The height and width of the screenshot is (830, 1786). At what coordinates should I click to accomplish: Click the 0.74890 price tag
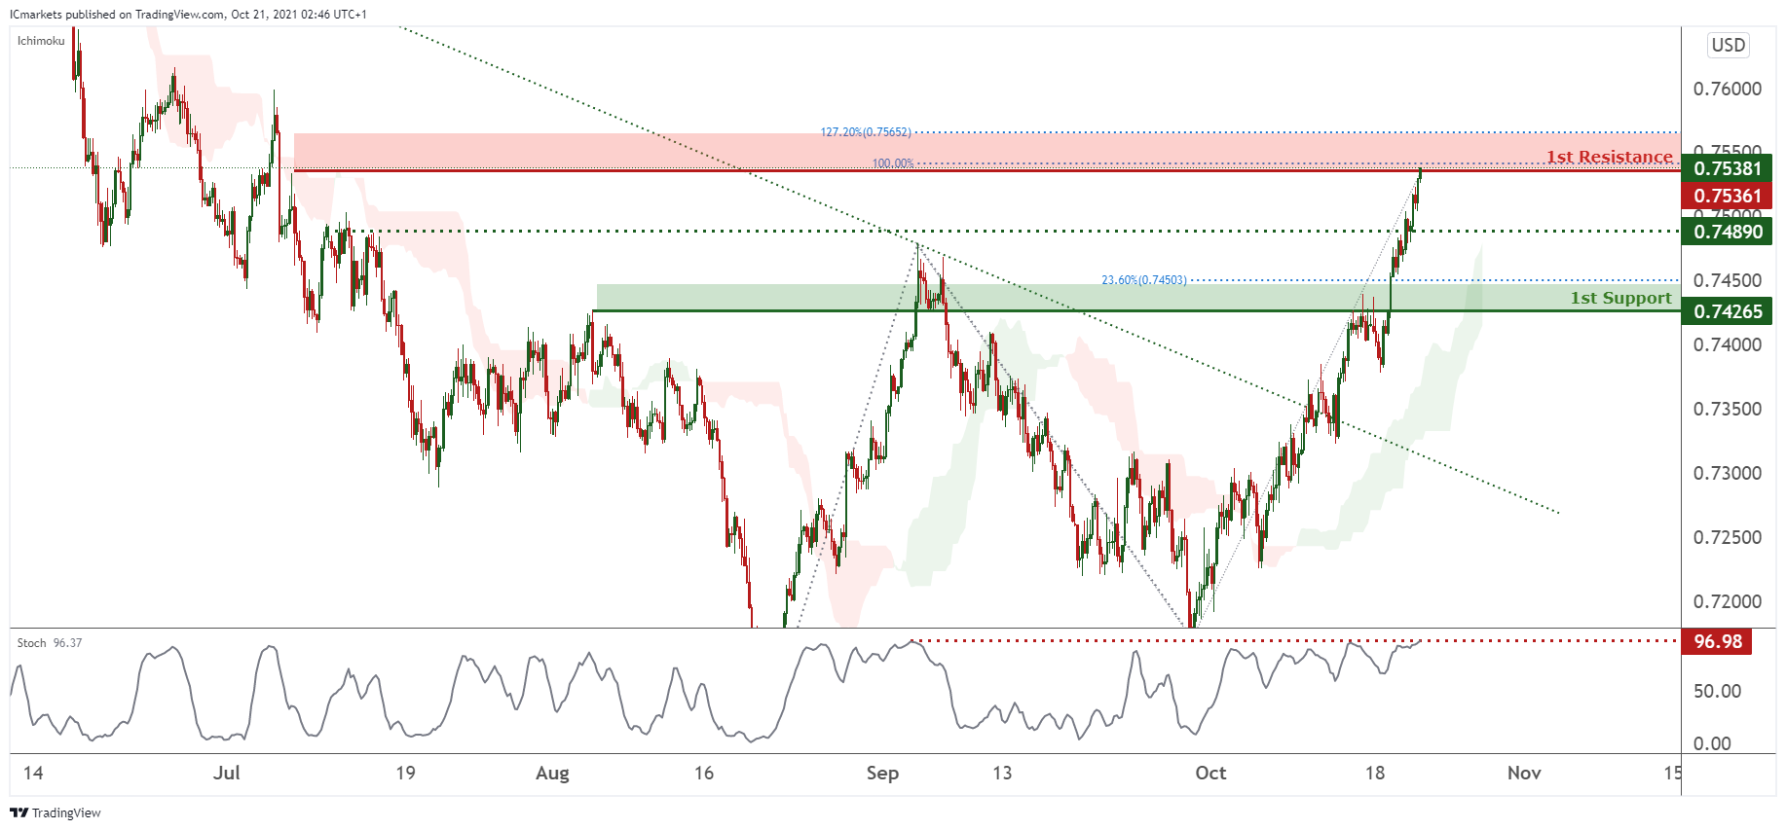tap(1727, 232)
